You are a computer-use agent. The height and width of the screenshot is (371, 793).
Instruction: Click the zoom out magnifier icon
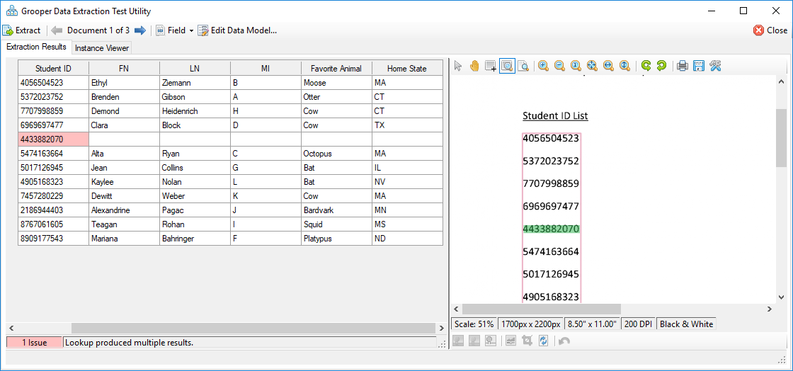point(559,66)
